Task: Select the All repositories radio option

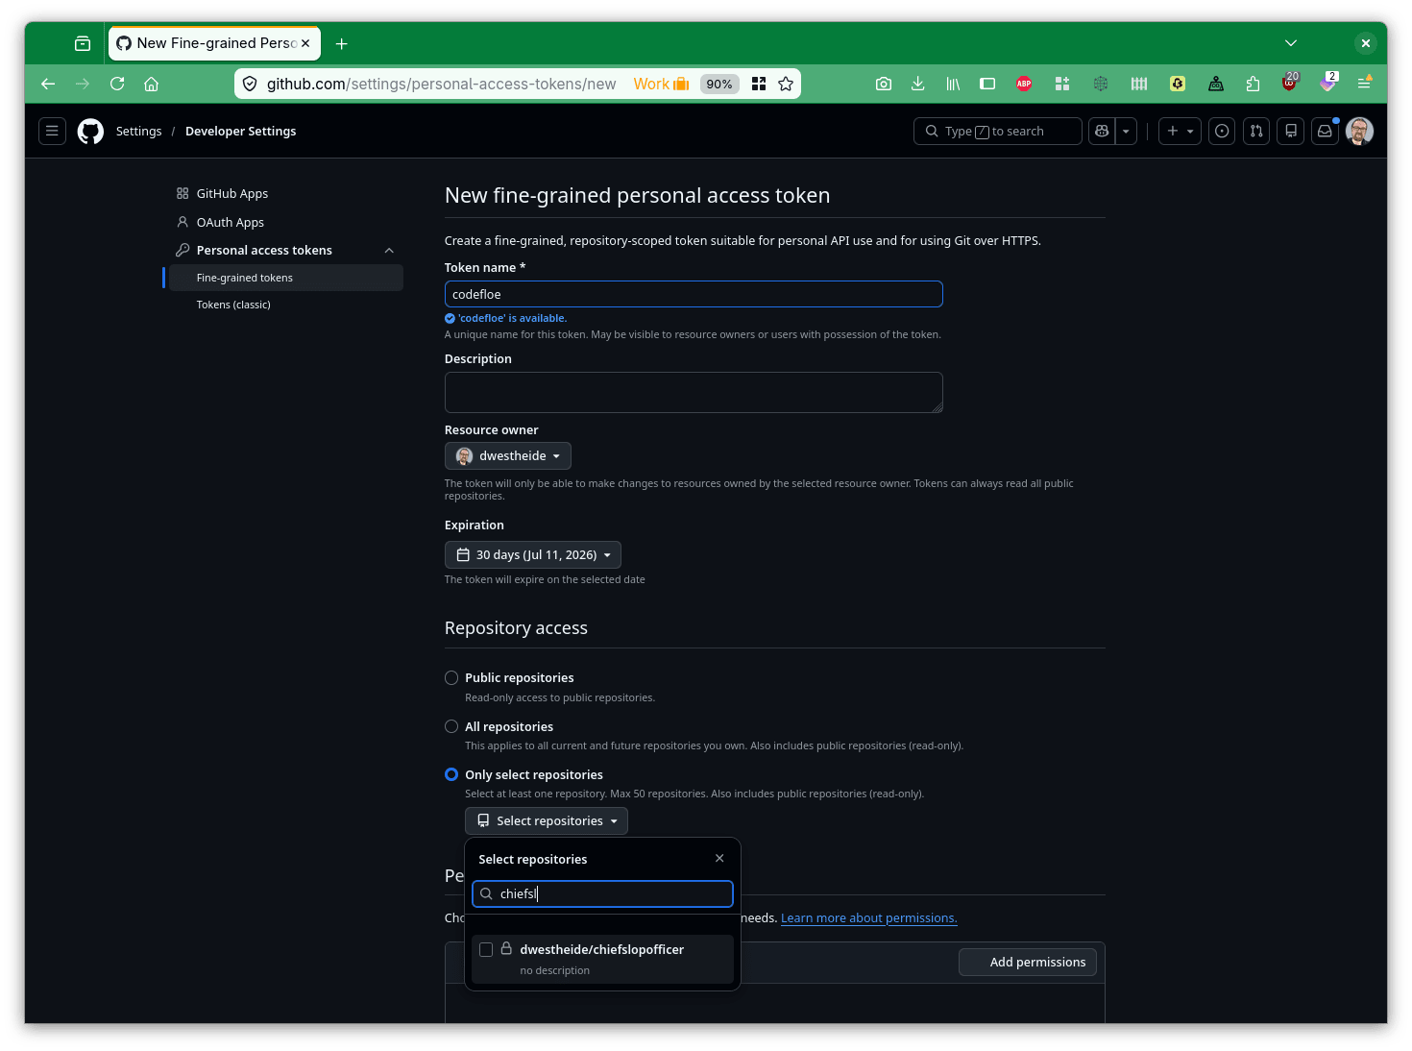Action: (x=451, y=726)
